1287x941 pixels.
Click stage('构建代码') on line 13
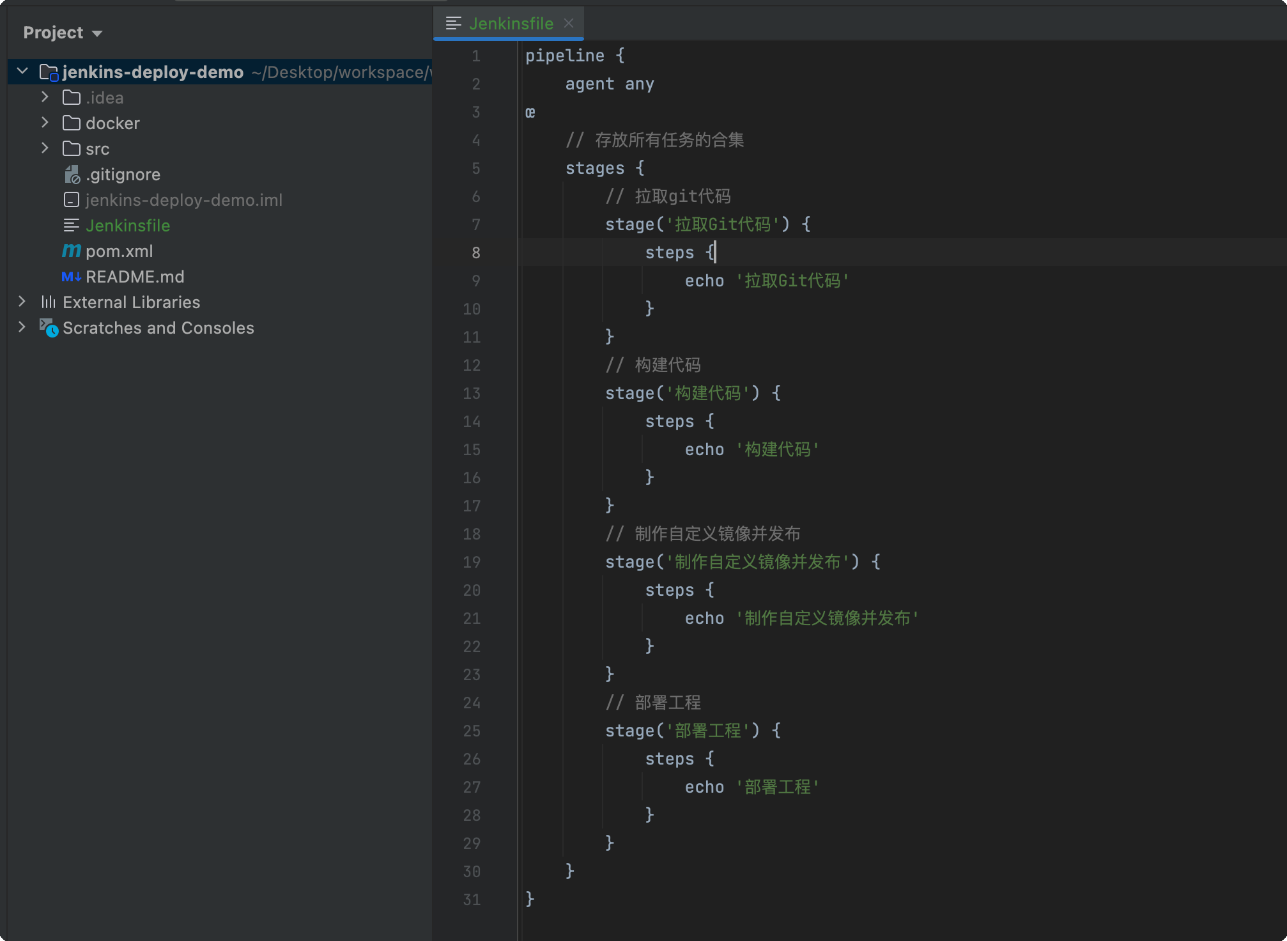click(693, 393)
